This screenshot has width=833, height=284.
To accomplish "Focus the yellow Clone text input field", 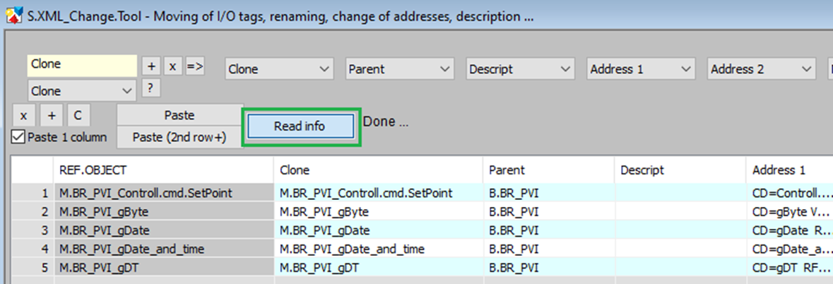I will (x=82, y=64).
